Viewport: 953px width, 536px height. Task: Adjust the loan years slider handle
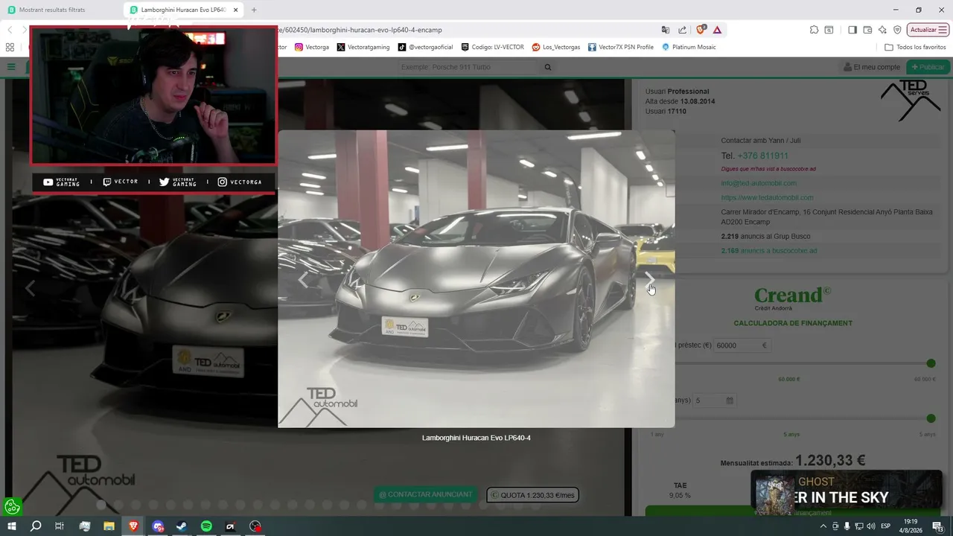[931, 418]
